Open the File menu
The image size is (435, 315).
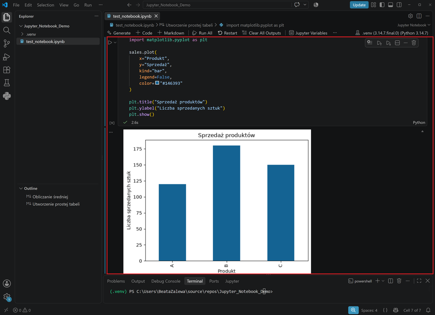16,5
